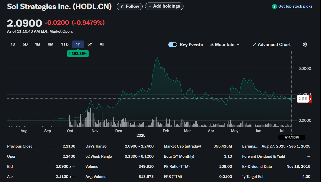Select the YTD range tab

[x=65, y=44]
